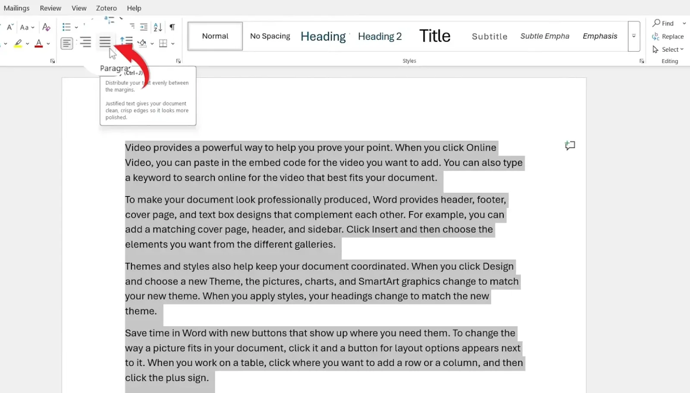Image resolution: width=690 pixels, height=393 pixels.
Task: Click the Select cursor icon
Action: pyautogui.click(x=655, y=50)
